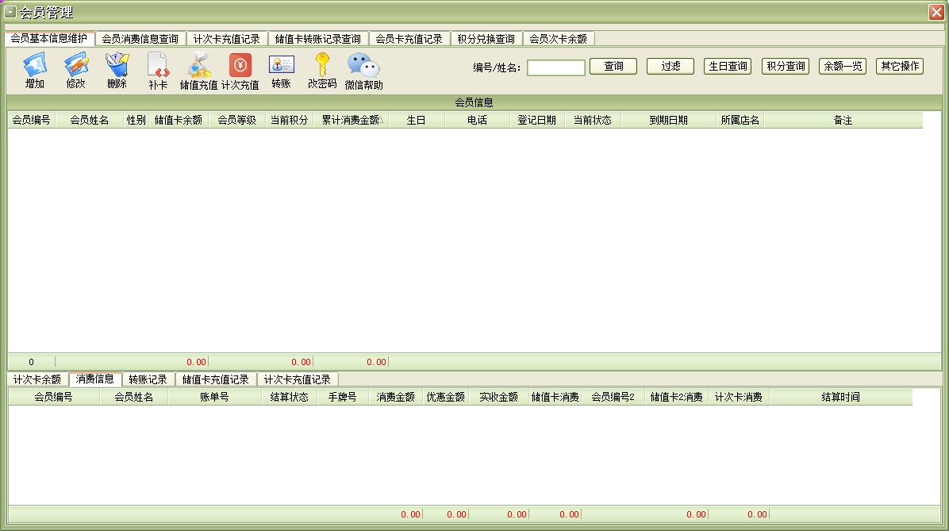949x531 pixels.
Task: Open the 补卡 (Reissue card) tool
Action: pos(158,65)
